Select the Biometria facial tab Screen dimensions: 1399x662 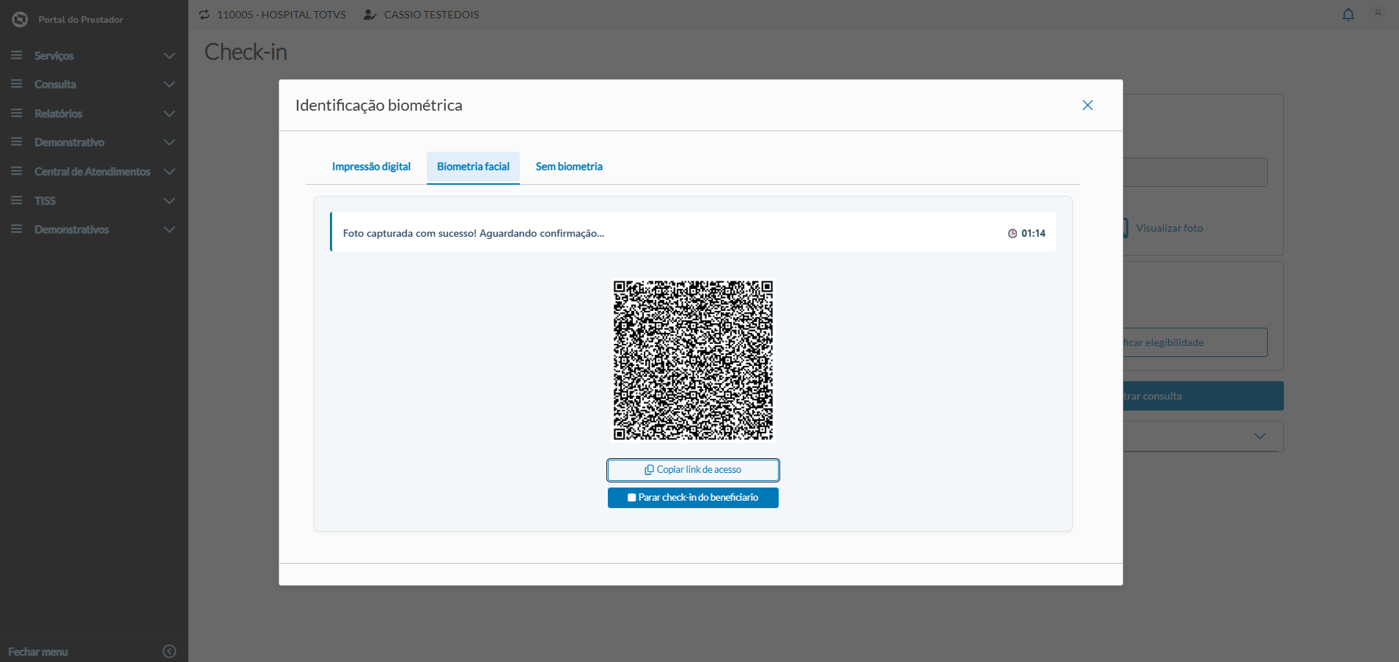(473, 167)
